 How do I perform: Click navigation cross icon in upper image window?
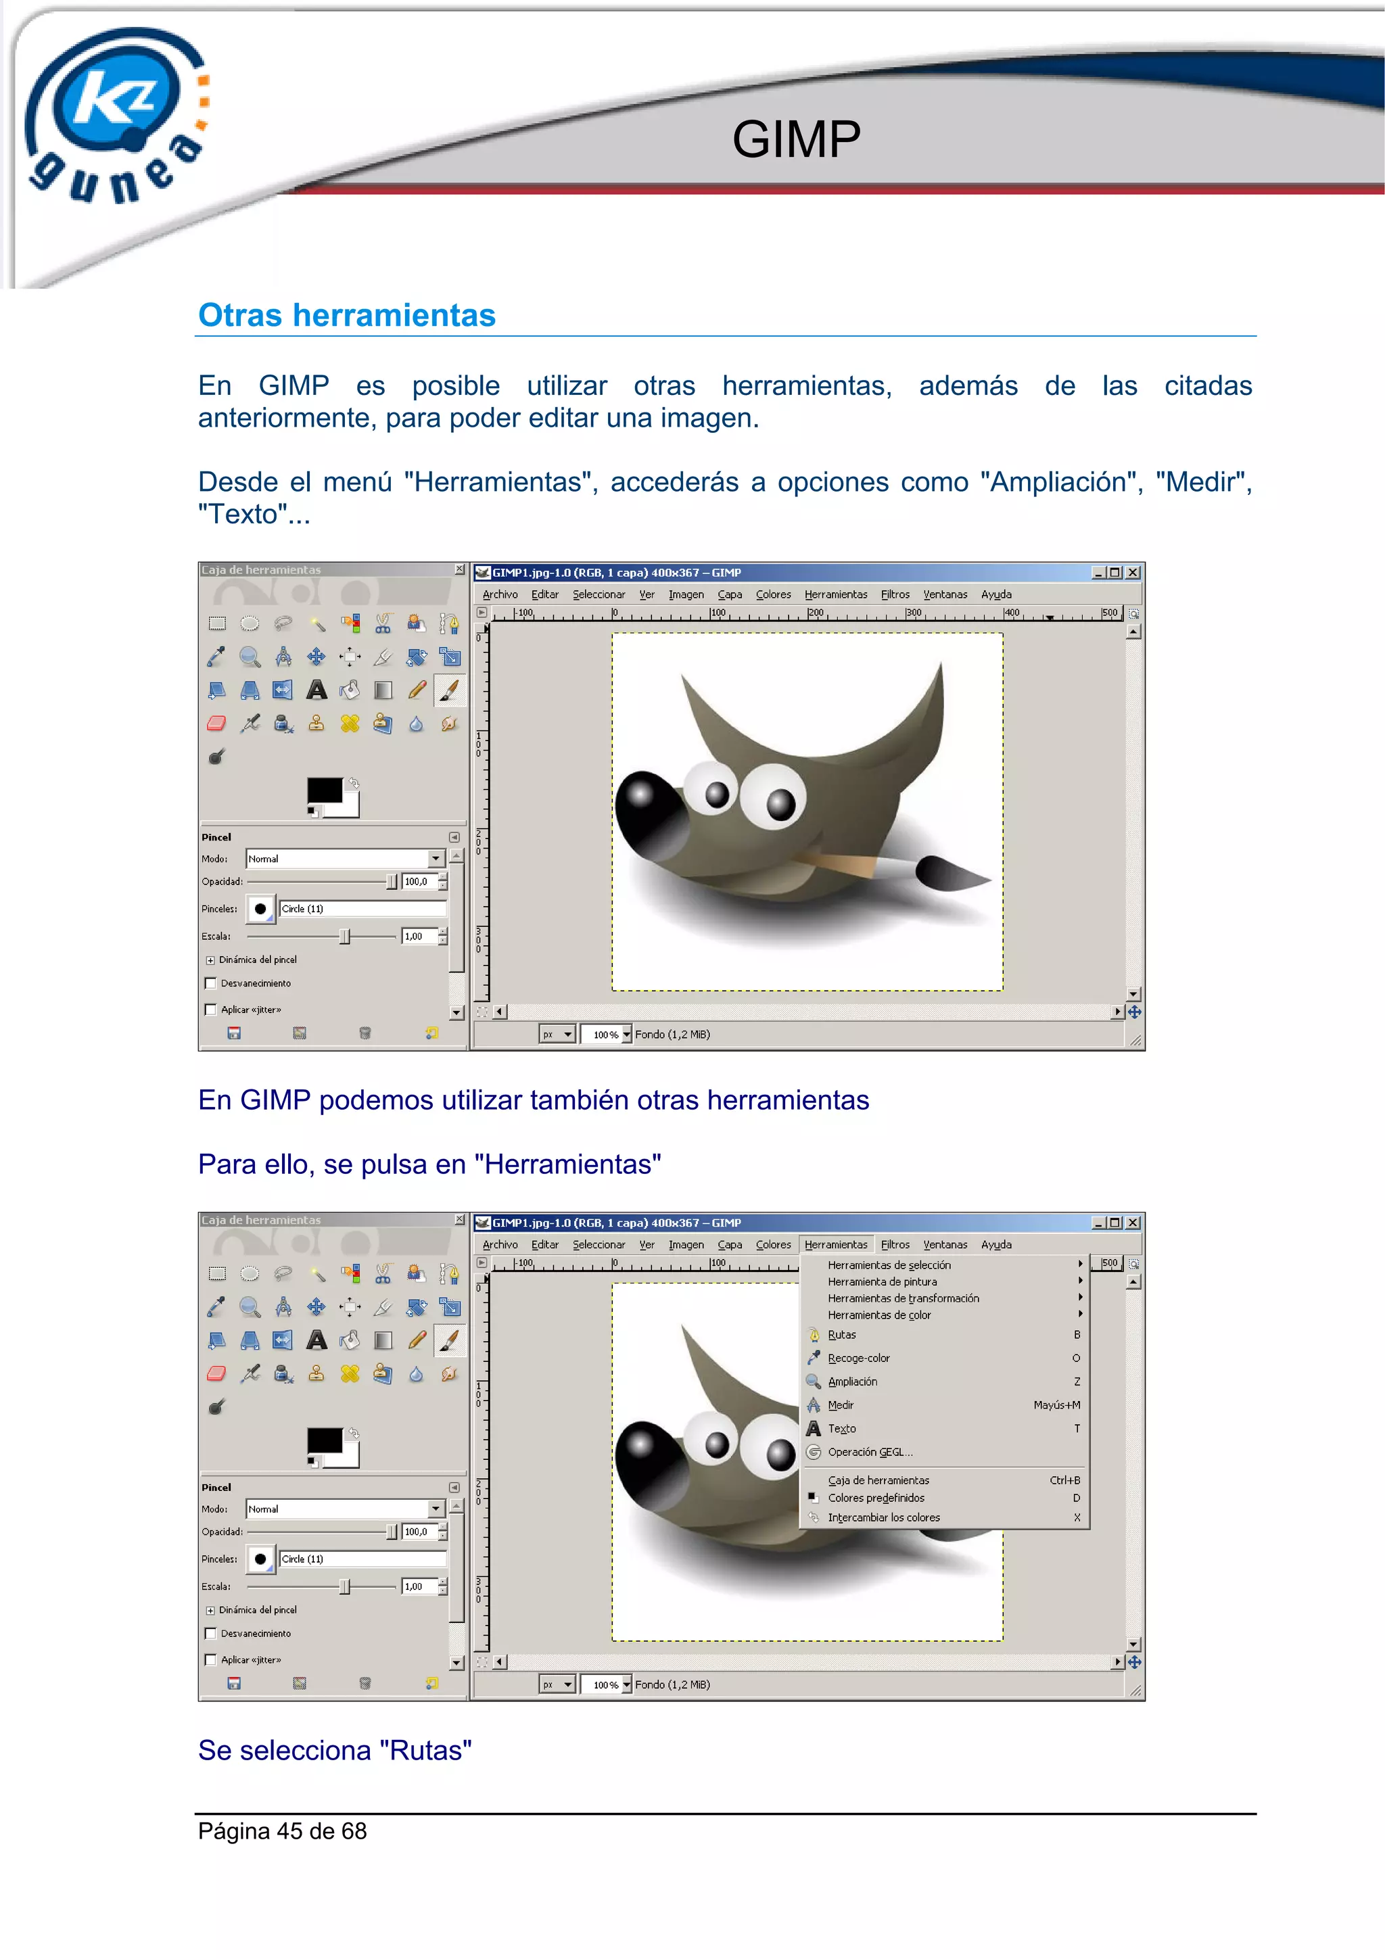coord(1134,1012)
